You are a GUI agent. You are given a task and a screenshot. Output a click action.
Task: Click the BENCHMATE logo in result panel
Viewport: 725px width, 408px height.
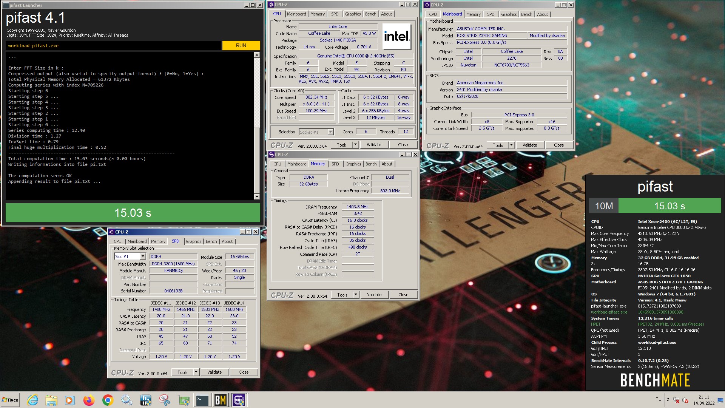(655, 380)
